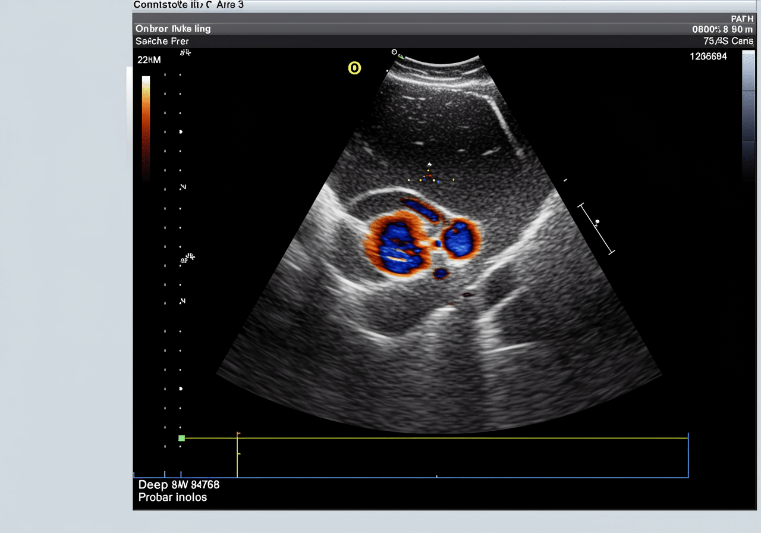This screenshot has height=533, width=761.
Task: Click the 'Probar inolos' text at bottom
Action: 172,497
